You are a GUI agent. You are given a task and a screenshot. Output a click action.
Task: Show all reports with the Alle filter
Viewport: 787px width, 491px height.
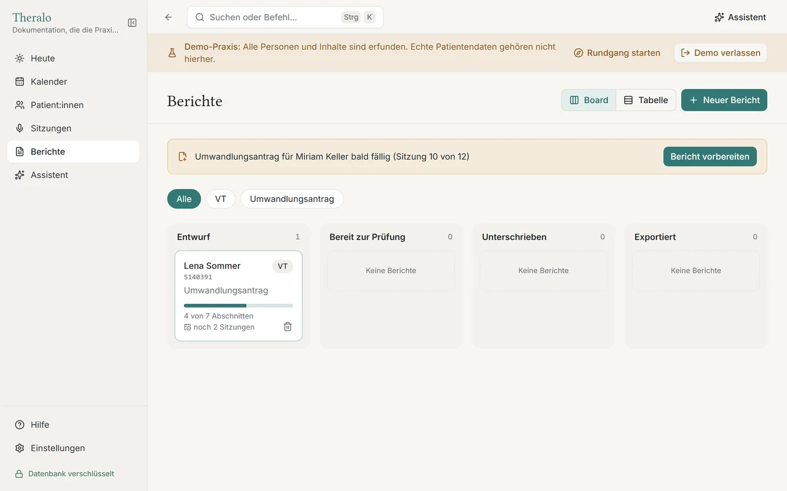point(184,199)
